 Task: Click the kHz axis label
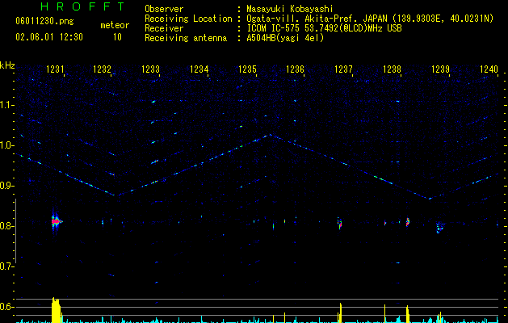click(x=7, y=65)
